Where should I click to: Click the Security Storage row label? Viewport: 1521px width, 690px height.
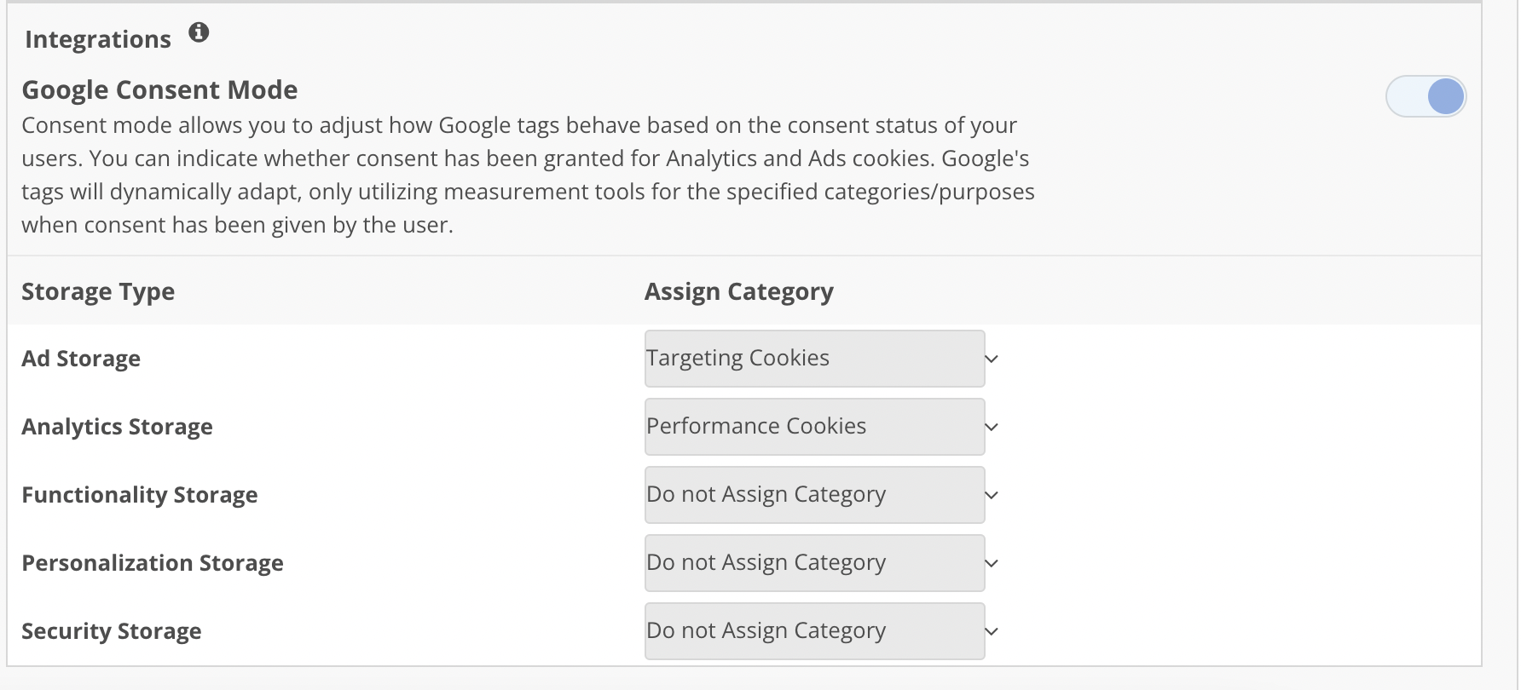(111, 631)
